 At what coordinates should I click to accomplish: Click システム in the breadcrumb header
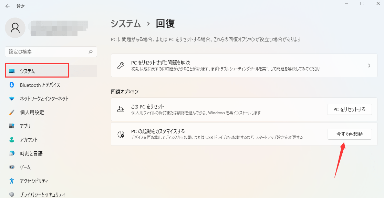pos(125,23)
